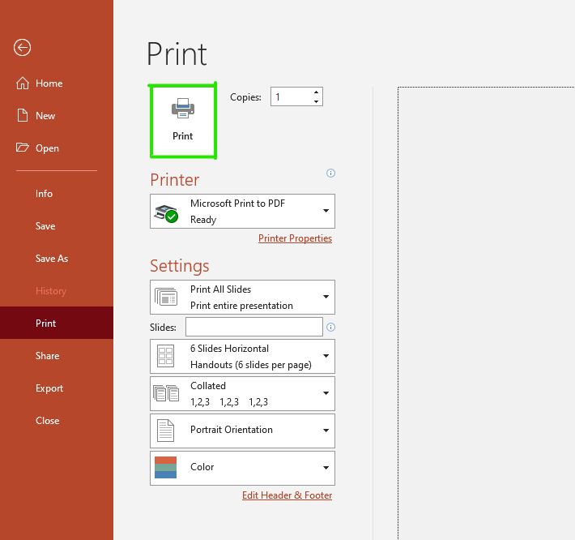Click the Edit Header & Footer link
Viewport: 575px width, 540px height.
coord(287,495)
